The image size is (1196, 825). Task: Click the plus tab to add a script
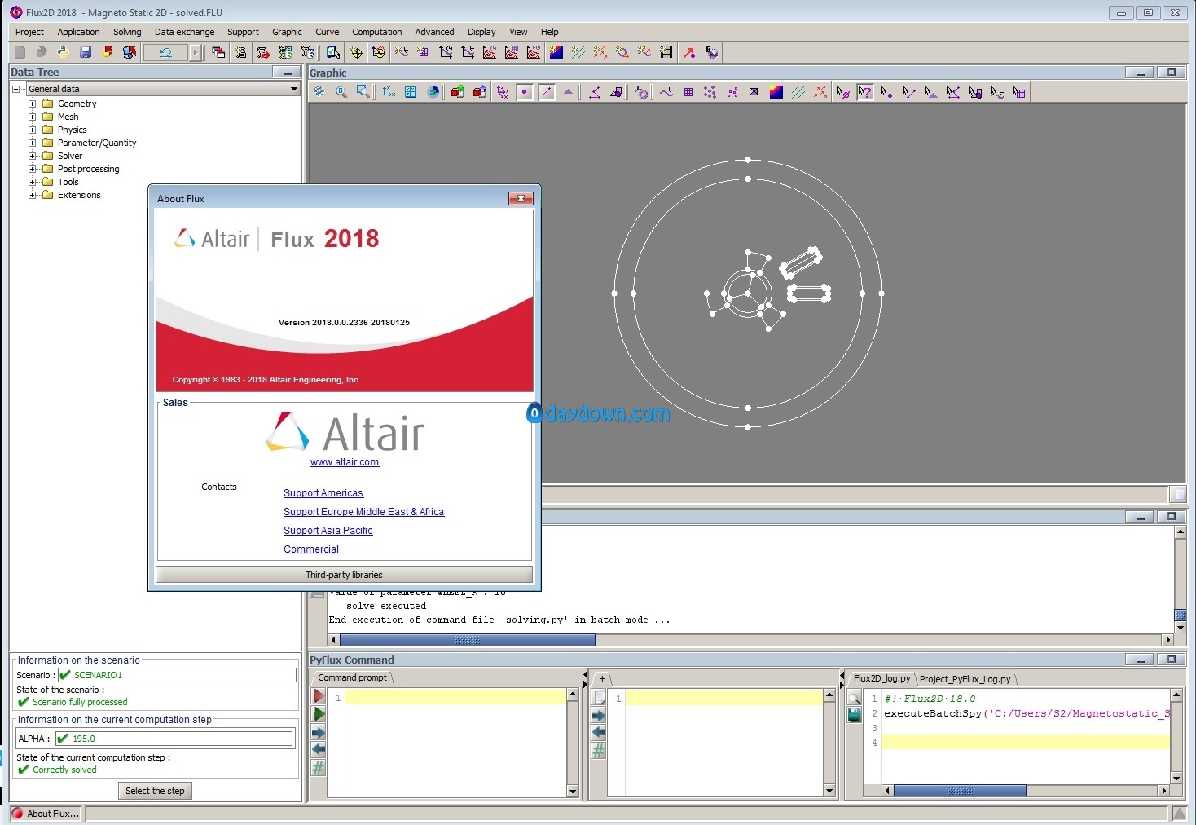(602, 678)
